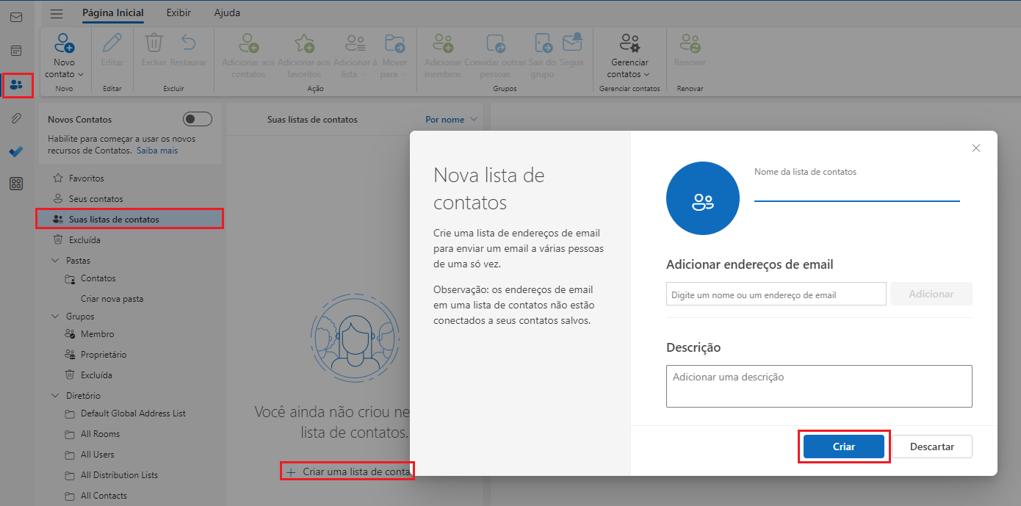Click the Editar pencil ribbon icon
This screenshot has width=1021, height=506.
tap(112, 43)
